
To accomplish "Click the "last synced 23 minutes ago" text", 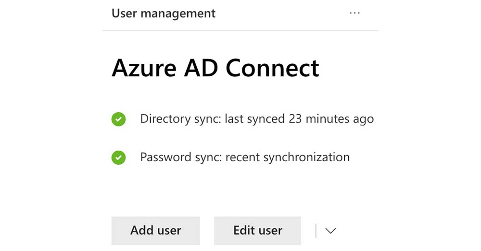I will click(x=299, y=119).
